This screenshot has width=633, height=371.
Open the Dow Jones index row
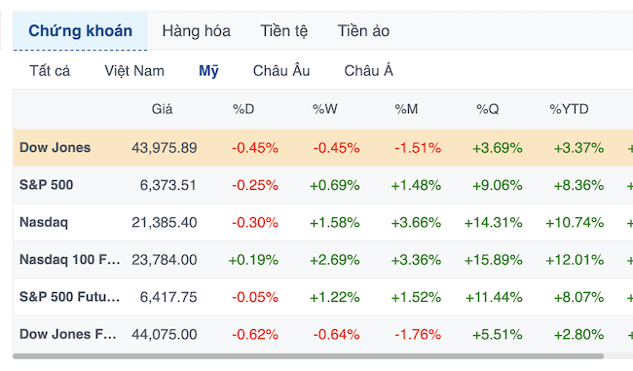[323, 148]
